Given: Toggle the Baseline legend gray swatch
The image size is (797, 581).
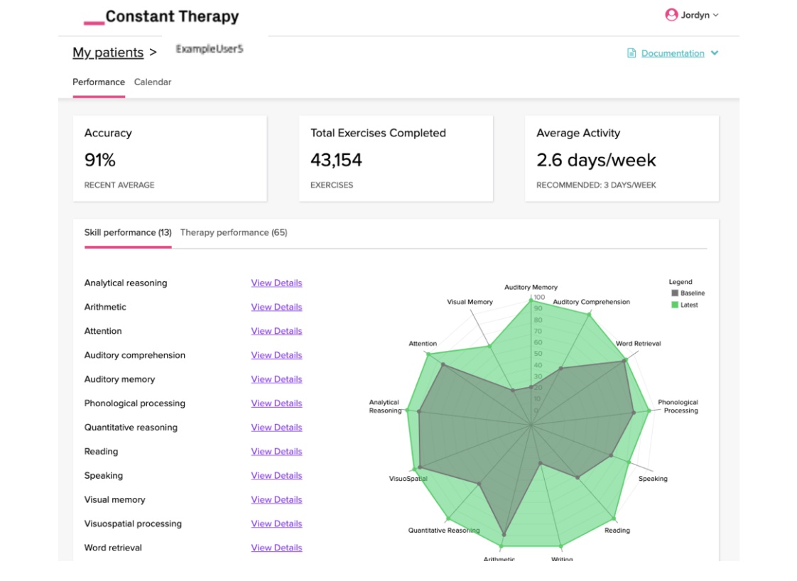Looking at the screenshot, I should [x=675, y=293].
